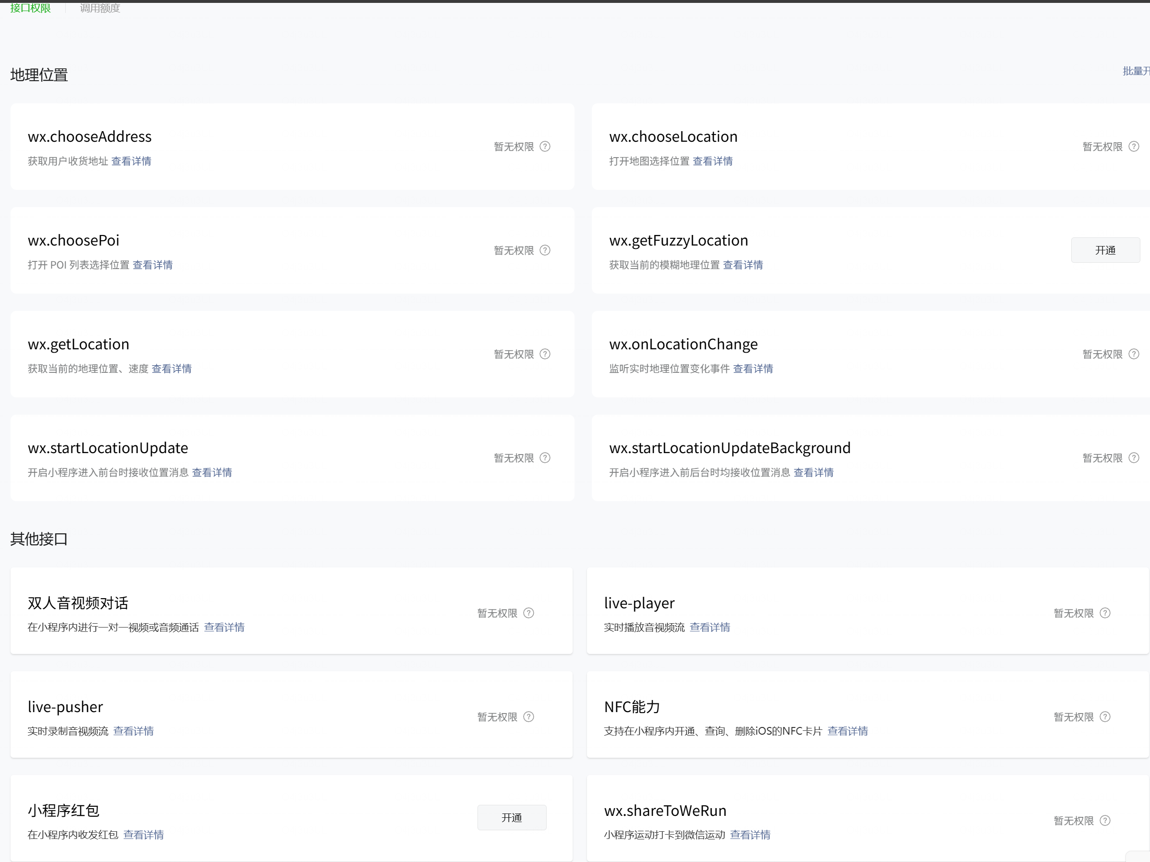Click 开通 button for wx.getFuzzyLocation
1150x862 pixels.
[x=1105, y=250]
